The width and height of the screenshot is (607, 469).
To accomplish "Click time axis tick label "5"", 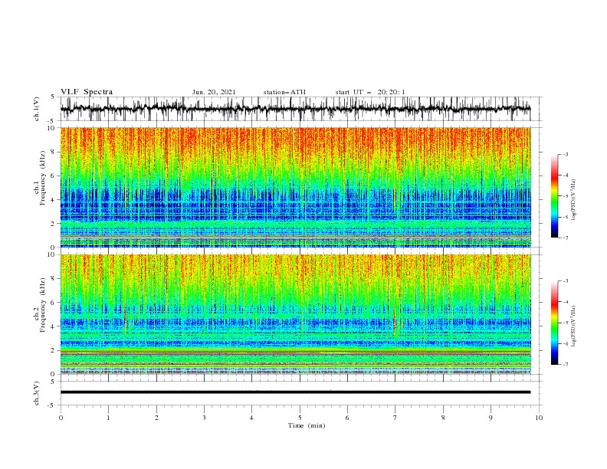I will (300, 418).
